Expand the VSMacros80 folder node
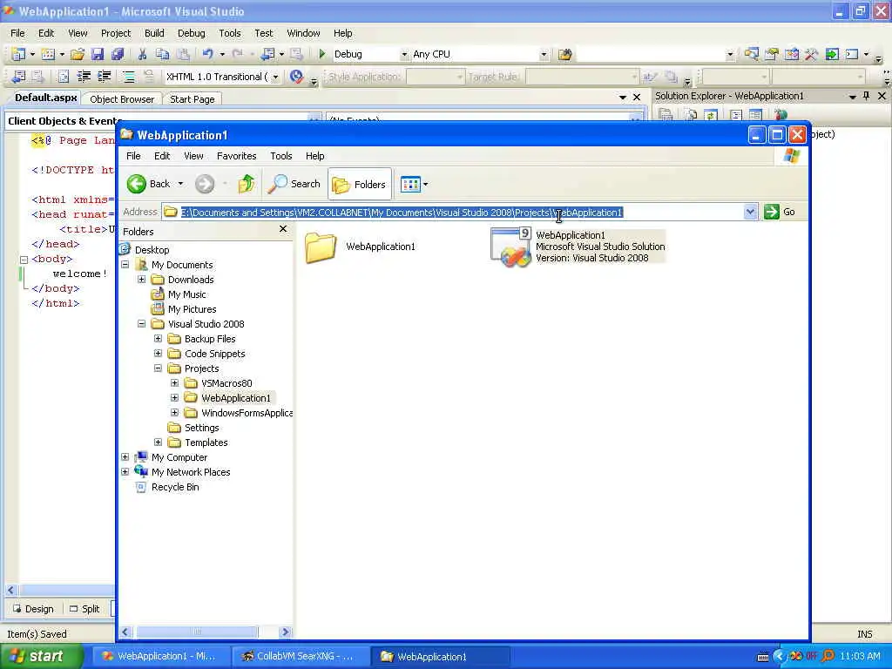Image resolution: width=892 pixels, height=669 pixels. 174,383
